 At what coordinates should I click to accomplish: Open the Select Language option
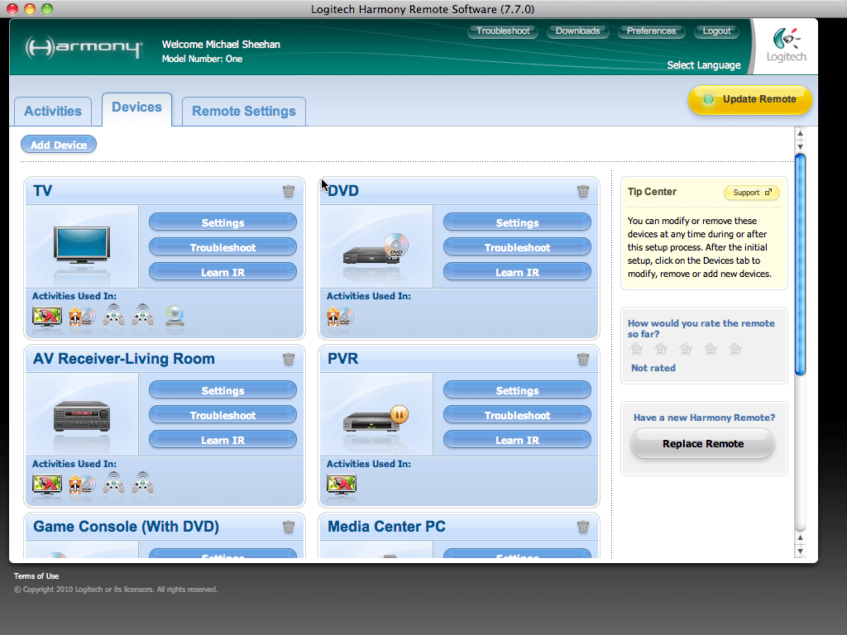click(x=704, y=65)
